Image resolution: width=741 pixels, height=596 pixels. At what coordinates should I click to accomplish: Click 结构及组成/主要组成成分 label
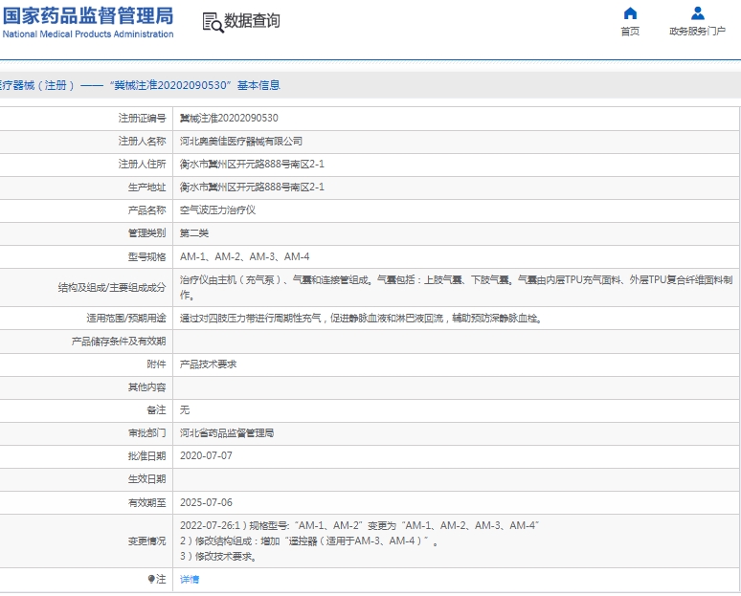coord(112,287)
